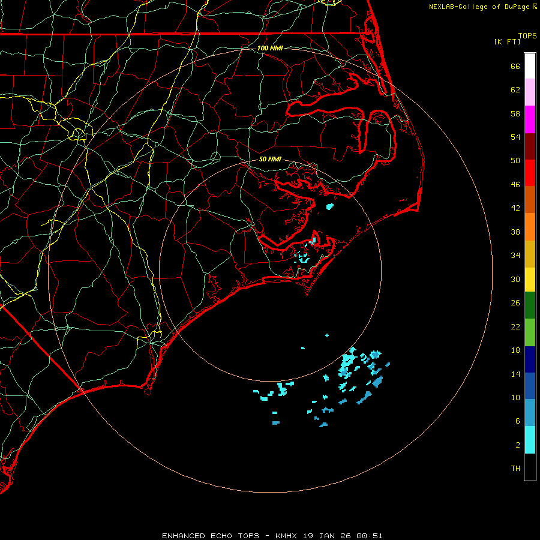
Task: Select the 58 value on the legend
Action: 515,113
